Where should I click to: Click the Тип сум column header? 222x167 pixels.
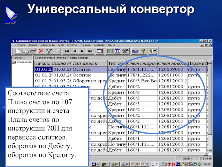(x=117, y=63)
